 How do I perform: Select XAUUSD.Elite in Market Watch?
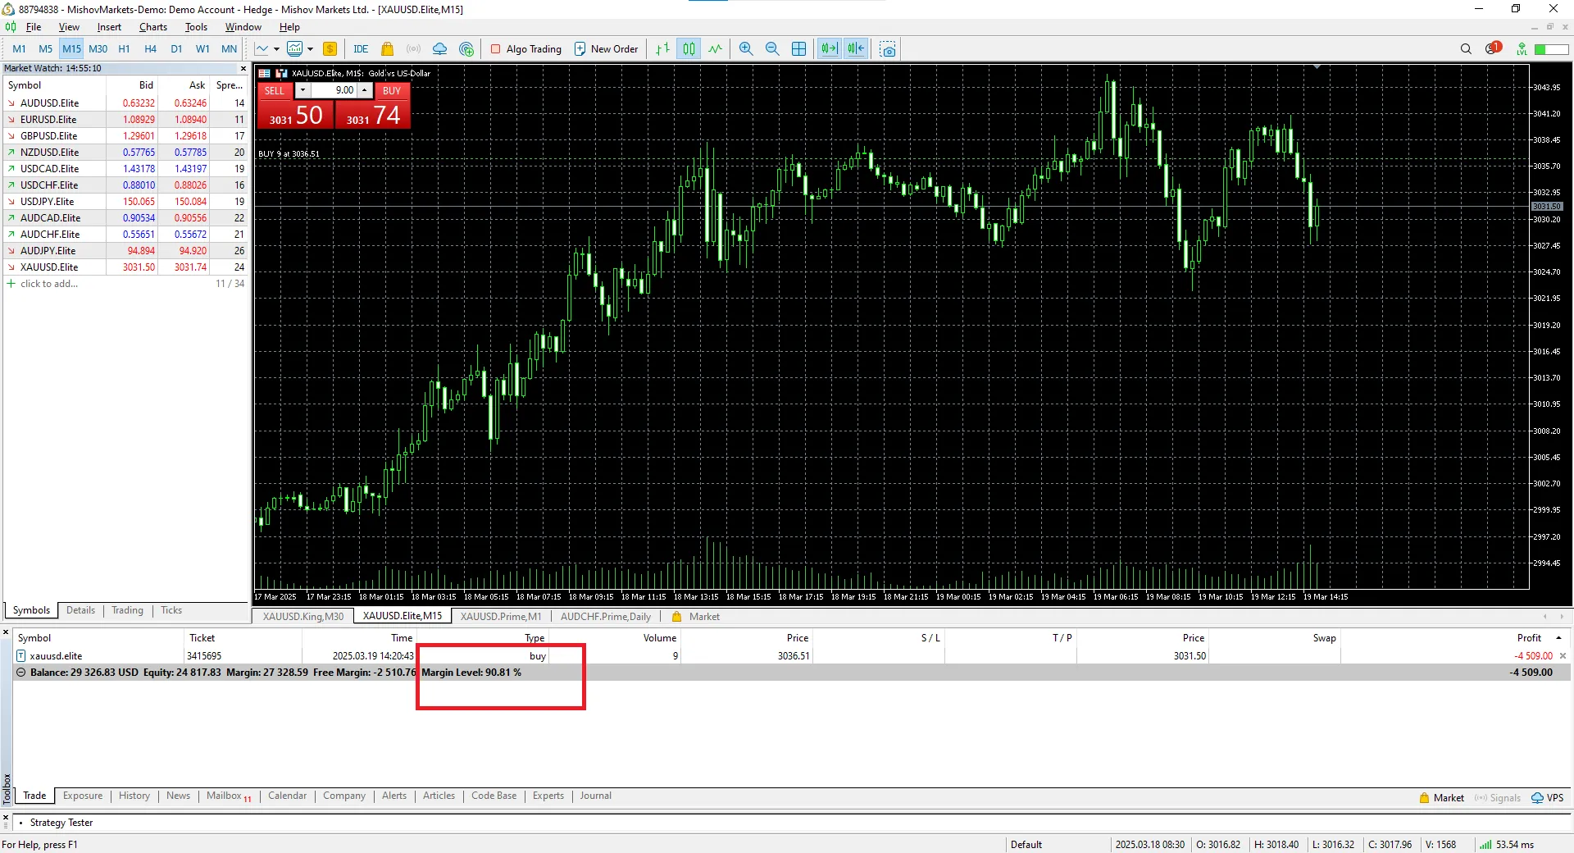pos(126,267)
